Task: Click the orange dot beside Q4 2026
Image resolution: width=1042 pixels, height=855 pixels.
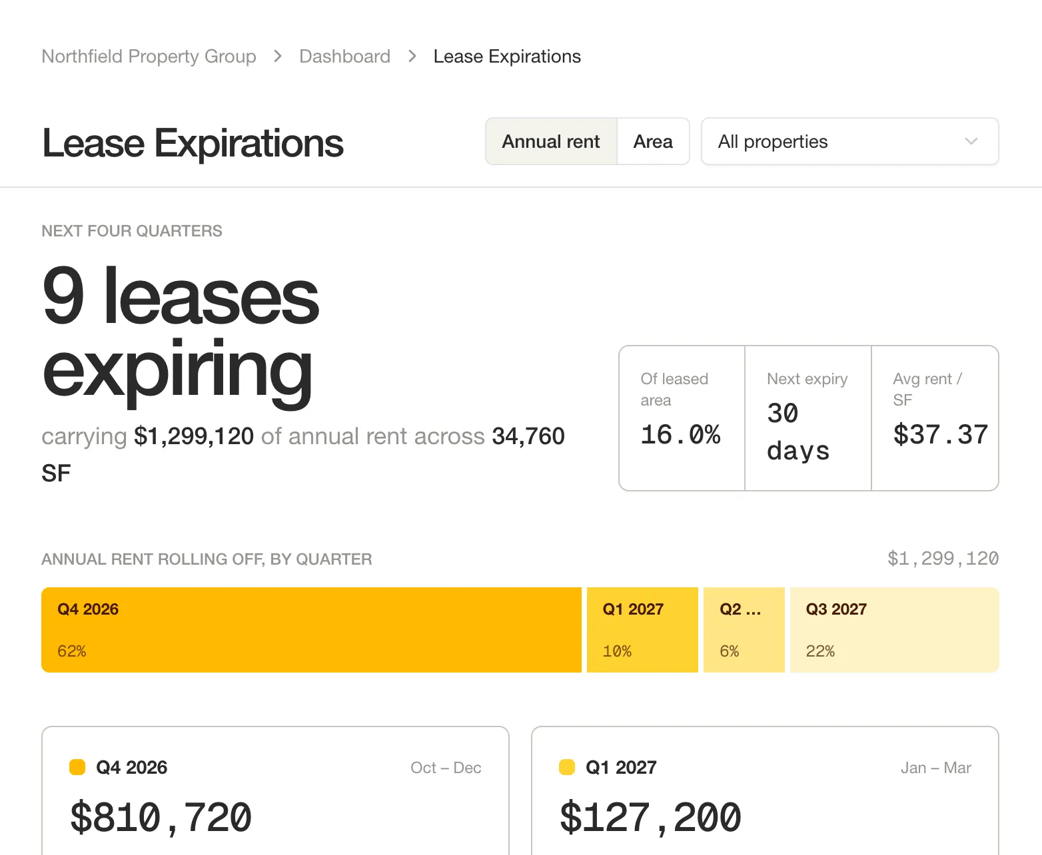Action: tap(77, 767)
